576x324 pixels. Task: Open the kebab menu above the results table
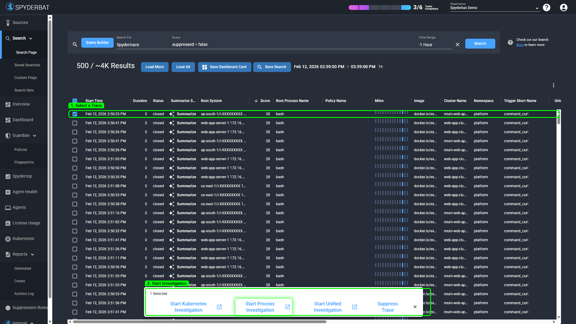pyautogui.click(x=553, y=85)
